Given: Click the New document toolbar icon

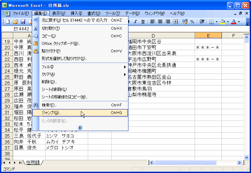Looking at the screenshot, I should pyautogui.click(x=8, y=22).
